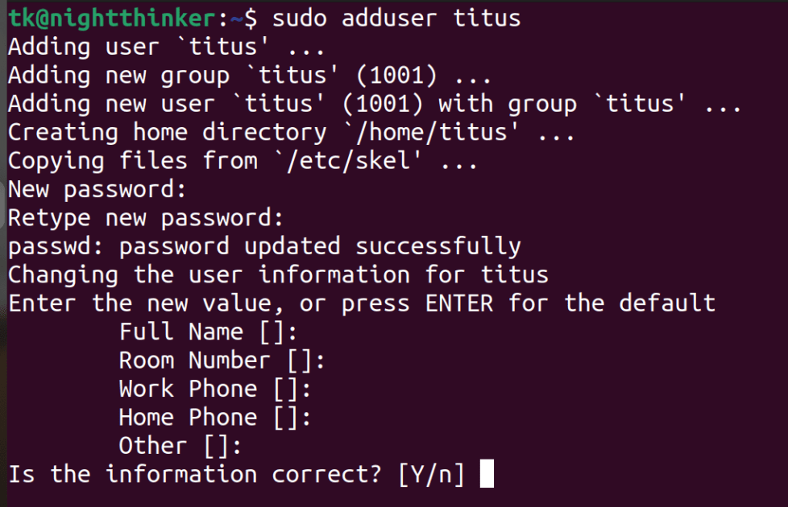The image size is (788, 507).
Task: Click the '/home/titus' directory path text
Action: point(431,133)
